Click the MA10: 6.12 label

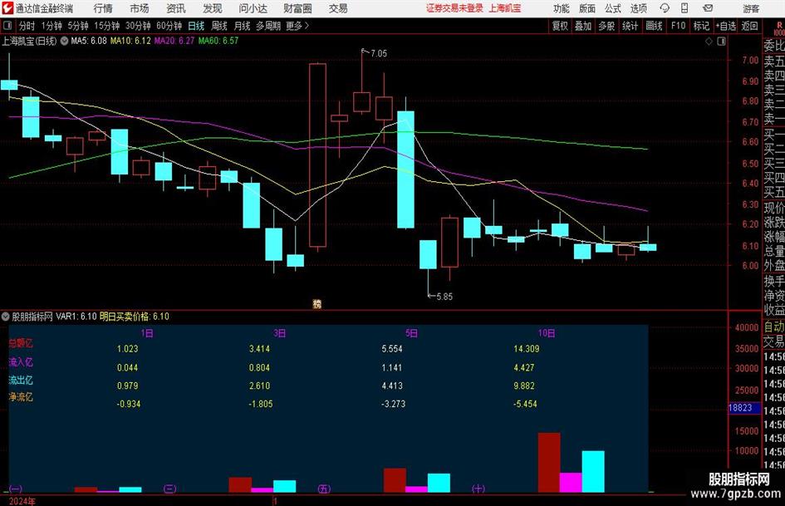(x=130, y=41)
